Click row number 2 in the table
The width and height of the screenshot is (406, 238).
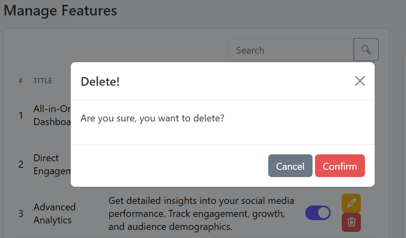(21, 164)
